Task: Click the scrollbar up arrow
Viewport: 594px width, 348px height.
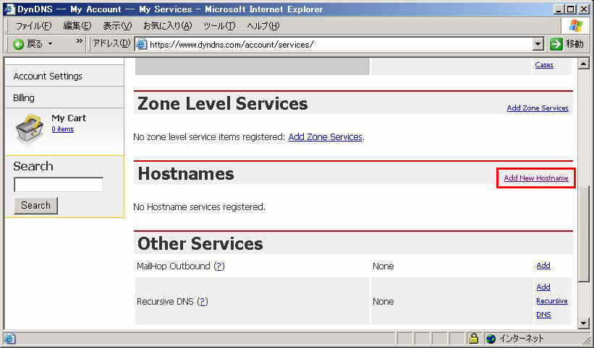Action: [583, 64]
